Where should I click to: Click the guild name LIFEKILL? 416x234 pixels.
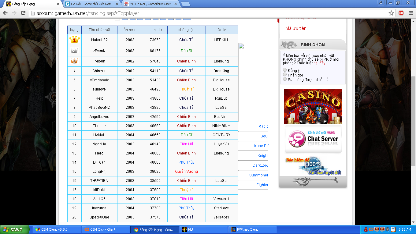click(x=221, y=40)
